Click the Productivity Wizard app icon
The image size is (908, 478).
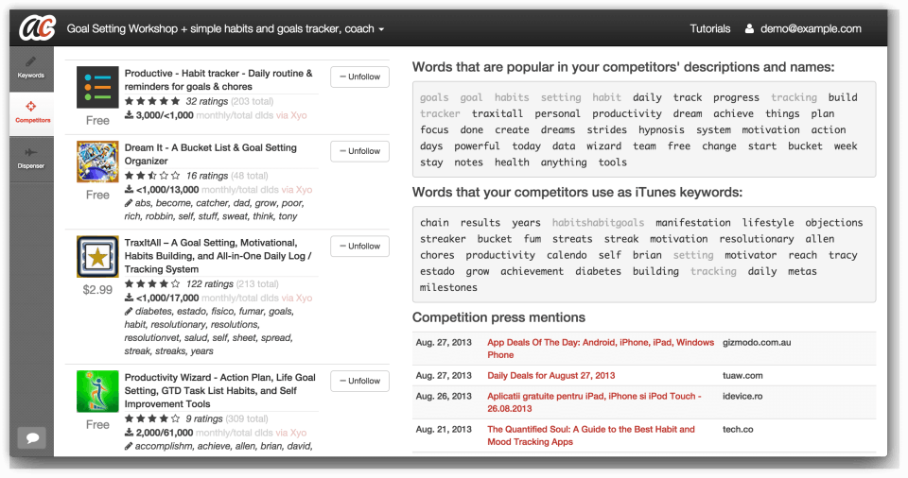97,391
